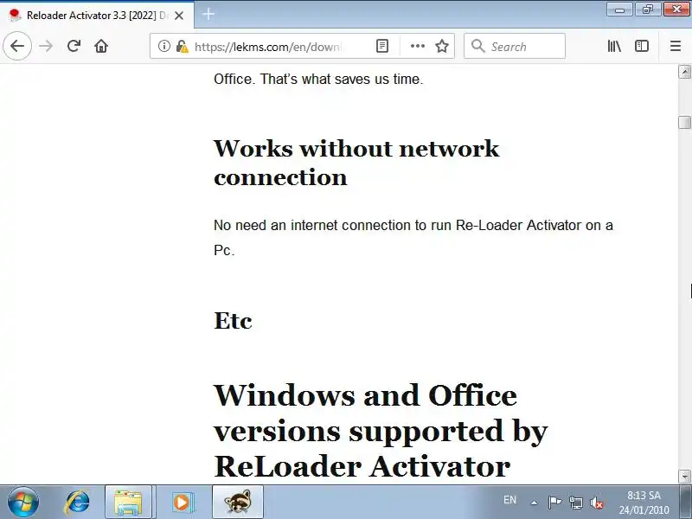The width and height of the screenshot is (692, 519).
Task: Launch Internet Explorer from the taskbar
Action: coord(77,503)
